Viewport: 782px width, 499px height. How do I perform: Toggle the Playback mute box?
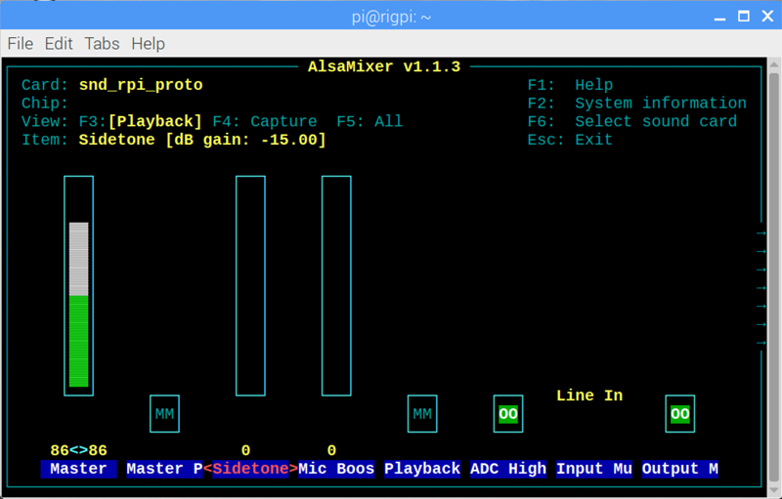pyautogui.click(x=422, y=414)
